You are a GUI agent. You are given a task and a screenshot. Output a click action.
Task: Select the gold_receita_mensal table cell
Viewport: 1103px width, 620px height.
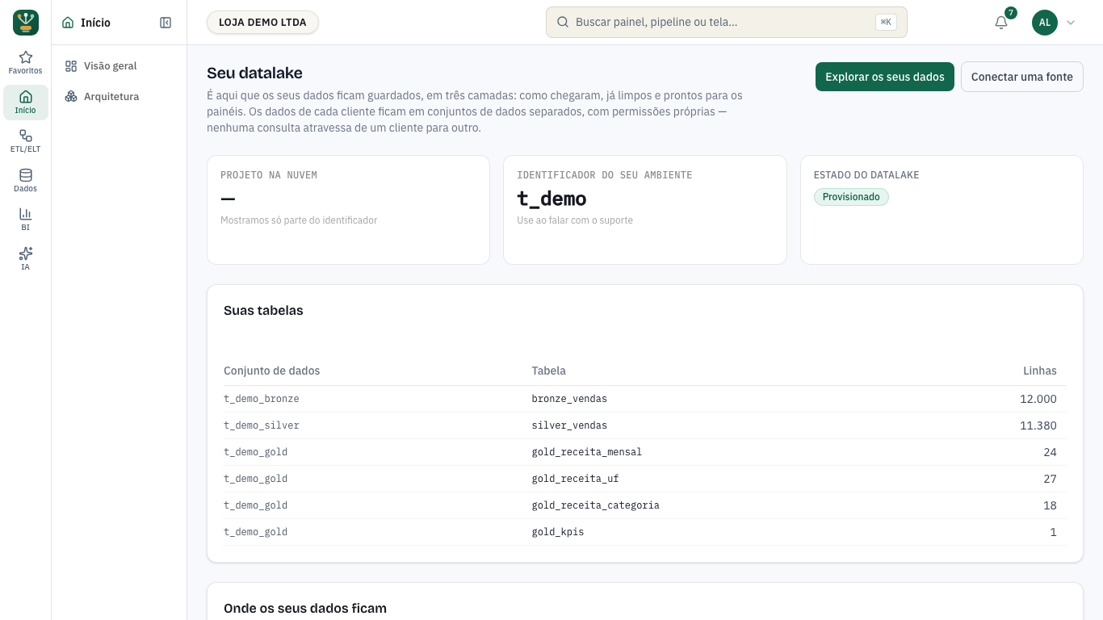click(587, 452)
